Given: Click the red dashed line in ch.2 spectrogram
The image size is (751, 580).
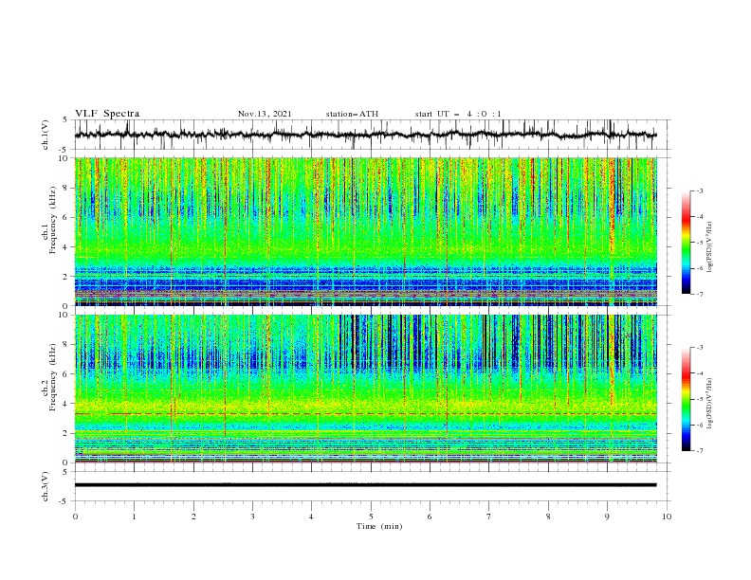Looking at the screenshot, I should tap(365, 413).
